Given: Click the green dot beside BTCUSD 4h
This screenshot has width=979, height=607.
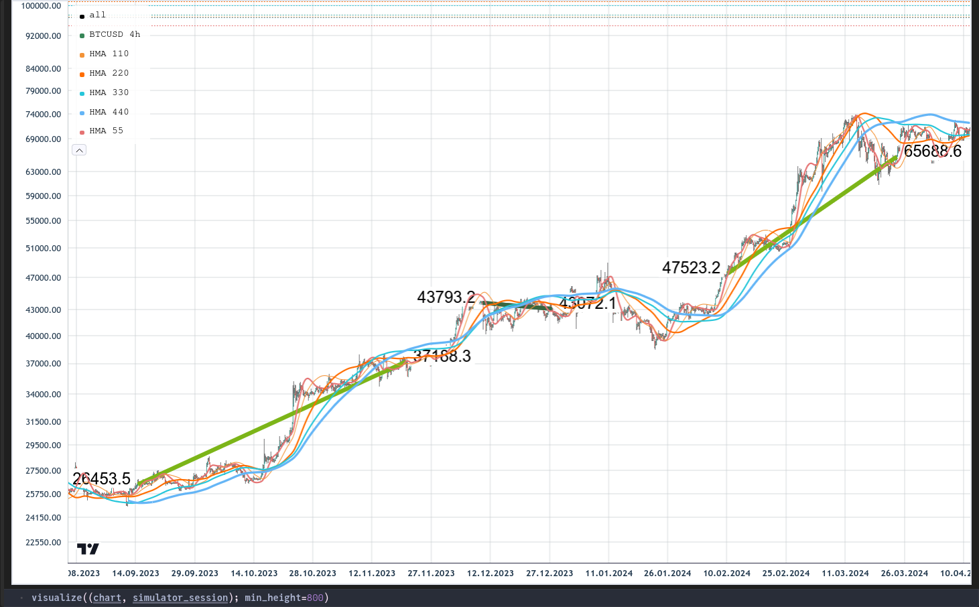Looking at the screenshot, I should 82,36.
